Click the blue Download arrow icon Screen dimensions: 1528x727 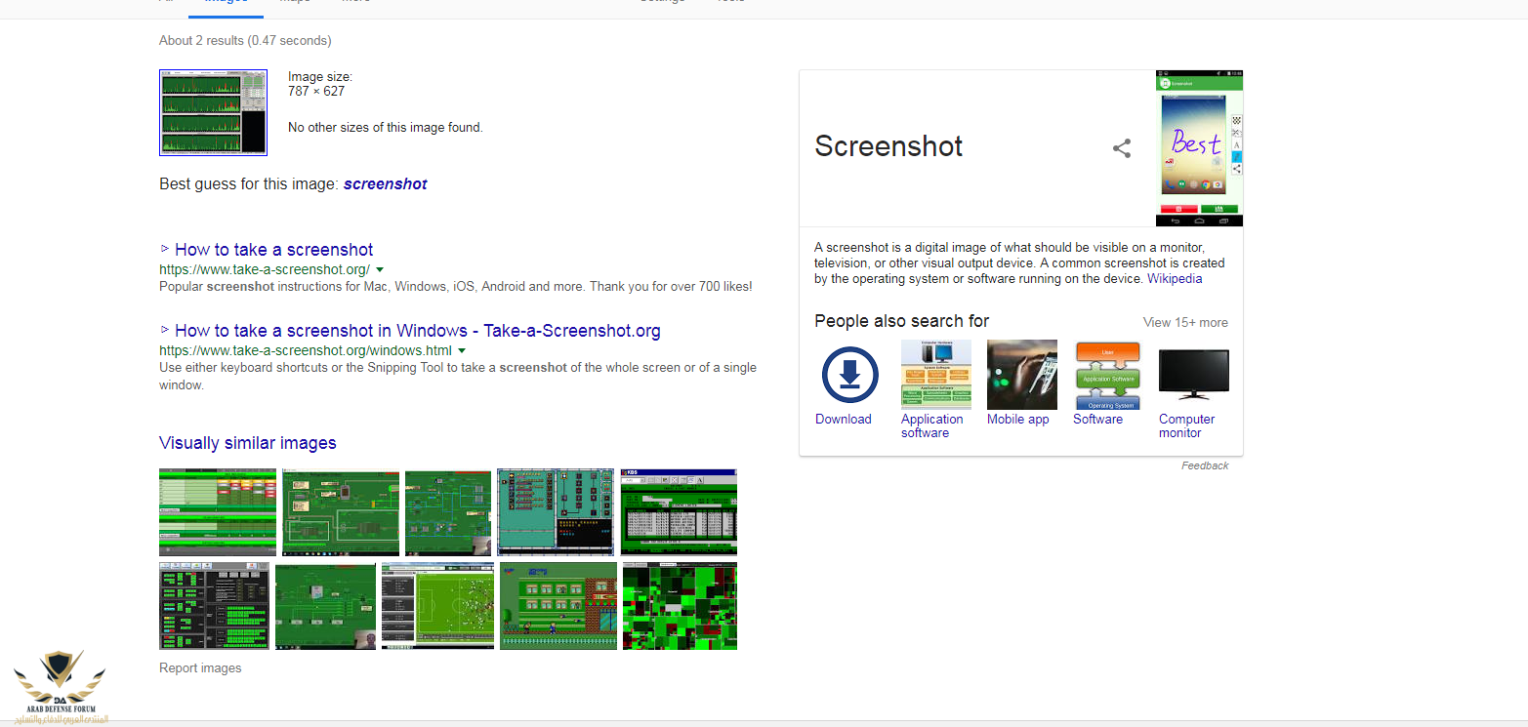850,375
